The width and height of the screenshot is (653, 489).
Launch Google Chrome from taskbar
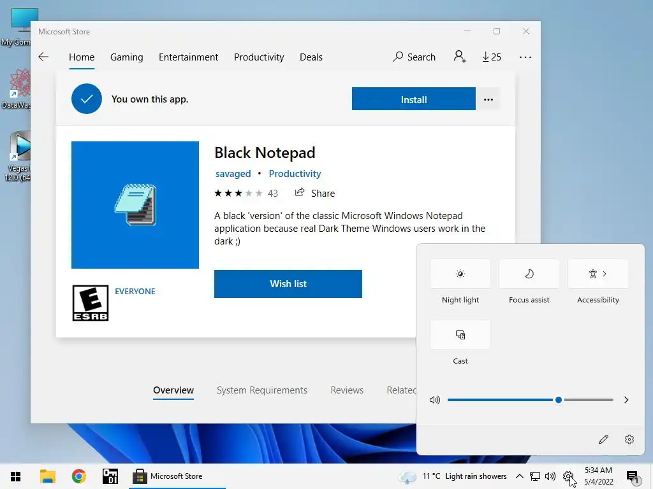78,476
